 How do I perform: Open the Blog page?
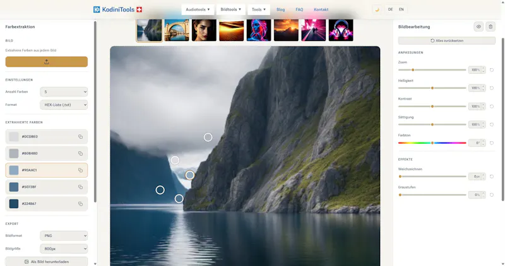pos(280,9)
